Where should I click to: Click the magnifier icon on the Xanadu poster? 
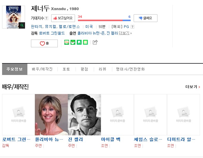[22, 26]
